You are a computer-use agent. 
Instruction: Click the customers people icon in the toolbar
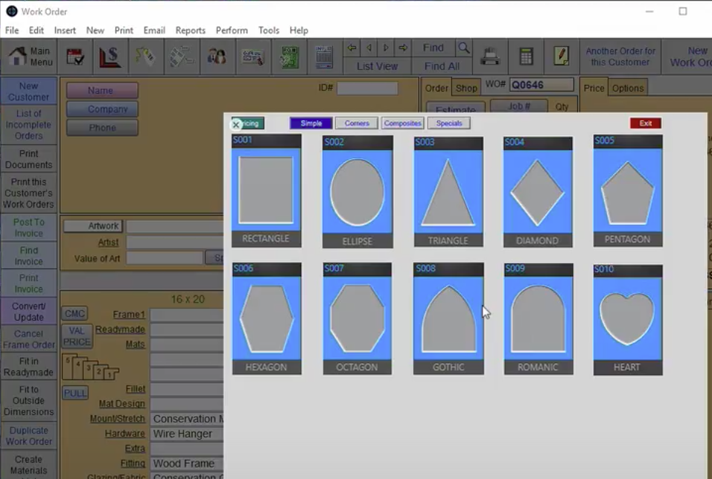(217, 57)
